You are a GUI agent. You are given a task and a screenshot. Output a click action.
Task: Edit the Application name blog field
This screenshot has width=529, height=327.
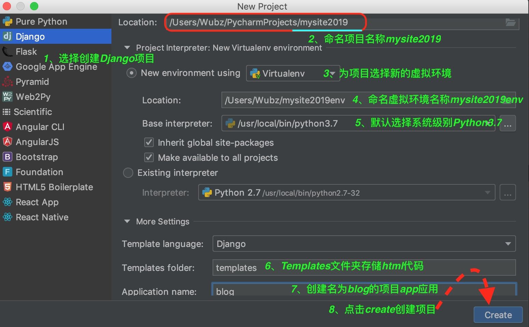(364, 289)
